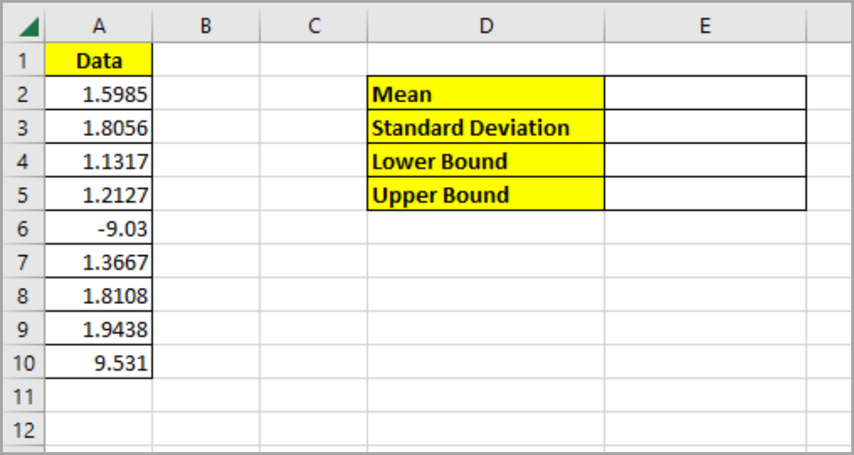This screenshot has width=854, height=455.
Task: Select the cell containing 9.531
Action: tap(98, 362)
